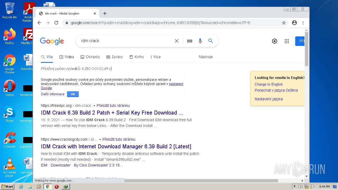The width and height of the screenshot is (338, 190).
Task: Close the 'idm crack' browser tab
Action: [95, 13]
